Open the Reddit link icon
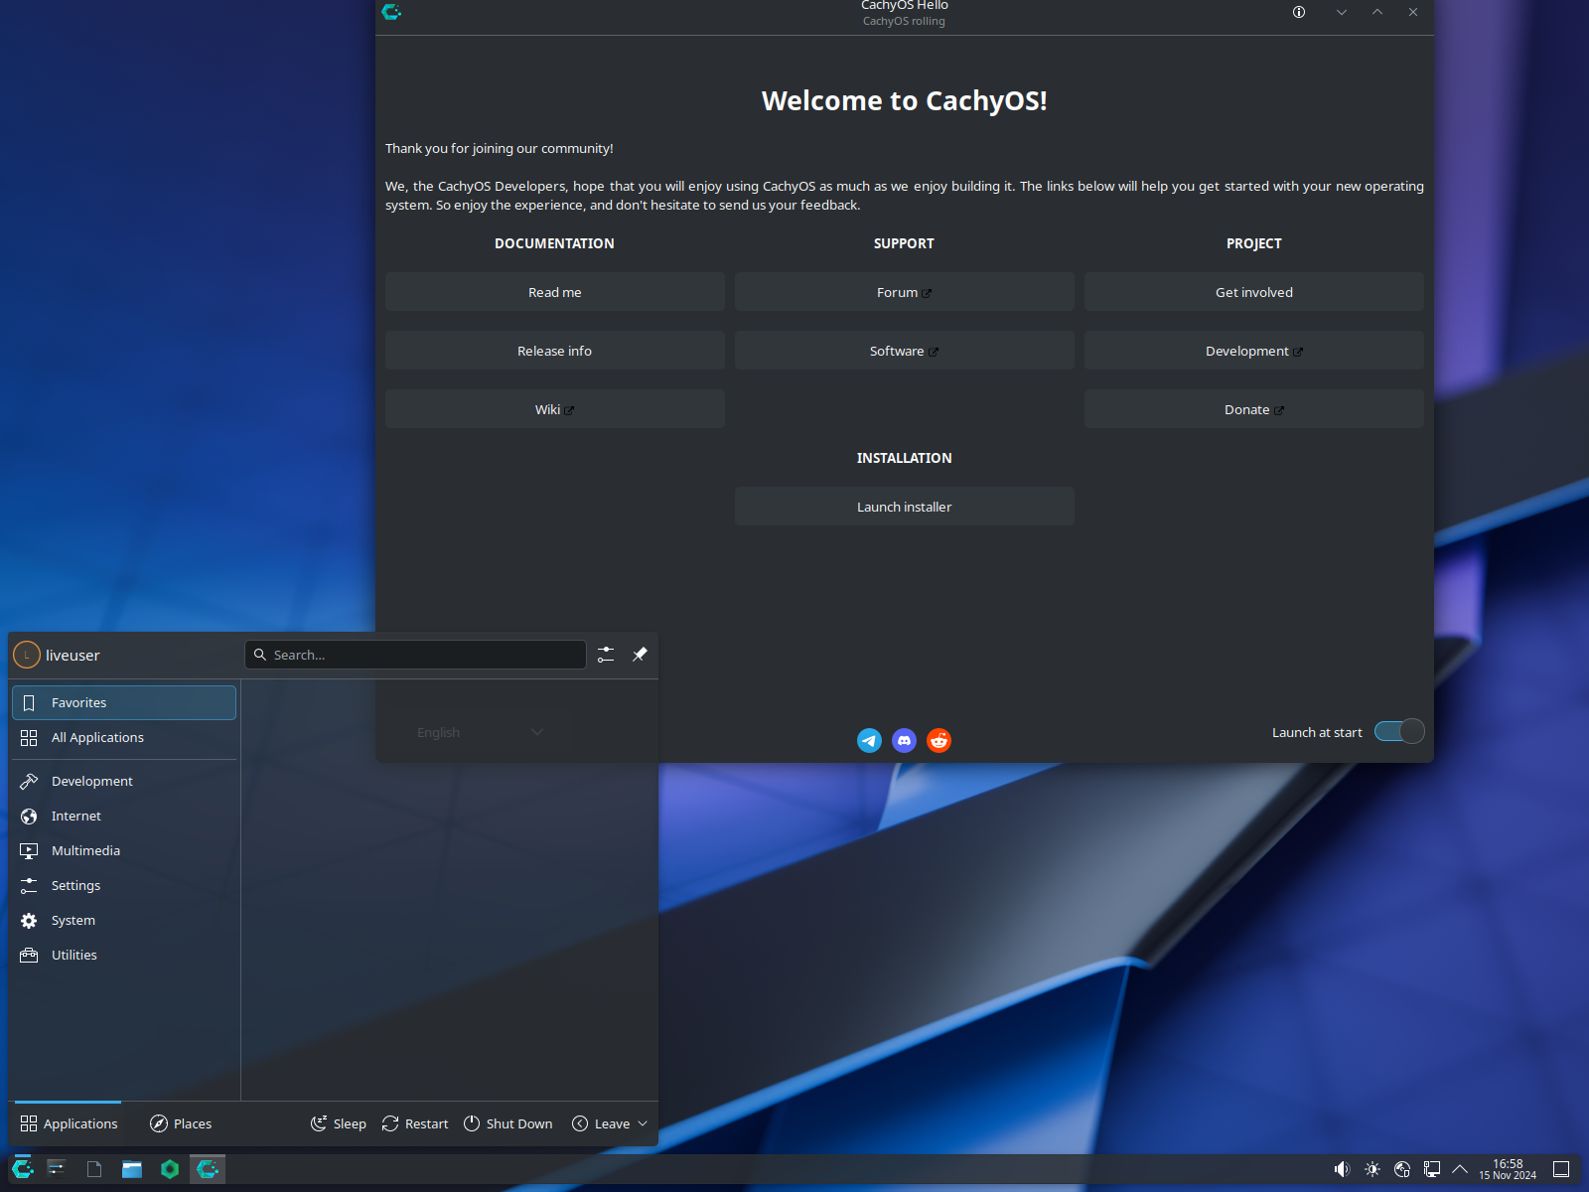The image size is (1589, 1192). [x=939, y=740]
